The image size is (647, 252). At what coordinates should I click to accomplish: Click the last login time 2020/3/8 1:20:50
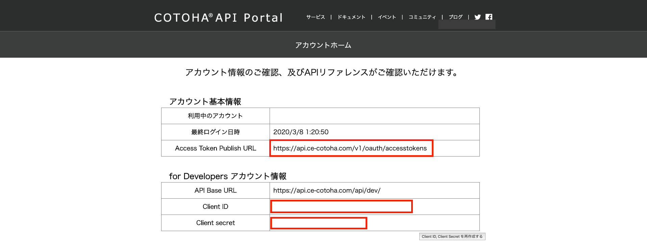point(301,132)
